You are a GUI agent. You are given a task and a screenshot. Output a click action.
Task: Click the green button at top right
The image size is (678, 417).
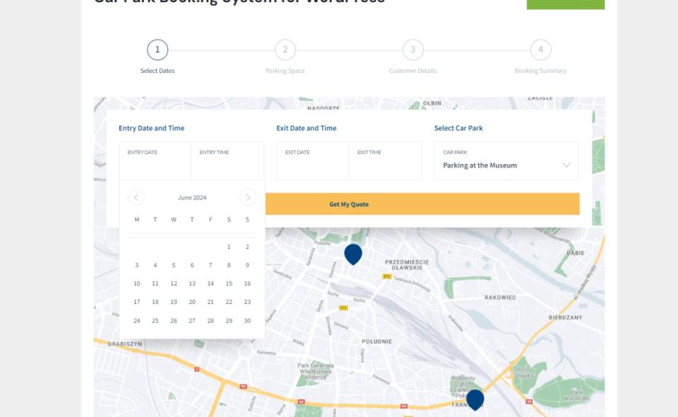(x=565, y=4)
